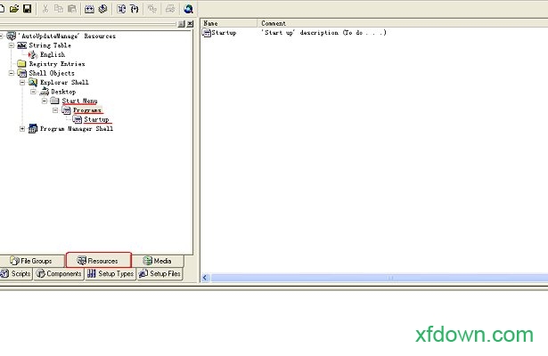This screenshot has height=356, width=548.
Task: Open the Components tab
Action: click(x=60, y=274)
